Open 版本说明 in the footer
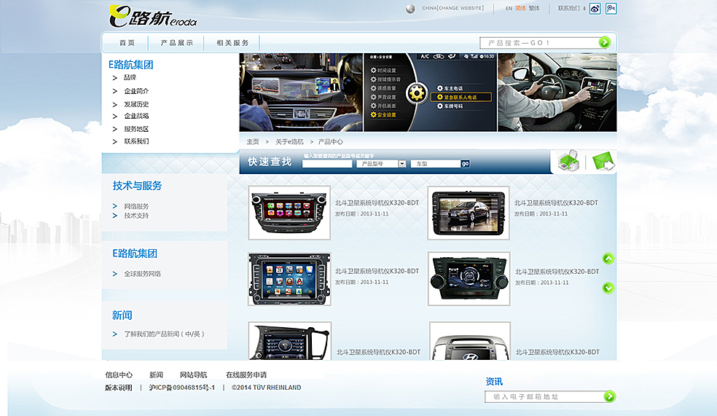This screenshot has width=717, height=416. click(119, 388)
